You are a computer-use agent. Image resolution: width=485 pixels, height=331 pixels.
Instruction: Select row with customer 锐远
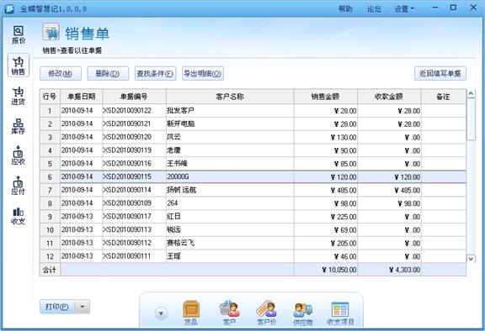point(253,230)
